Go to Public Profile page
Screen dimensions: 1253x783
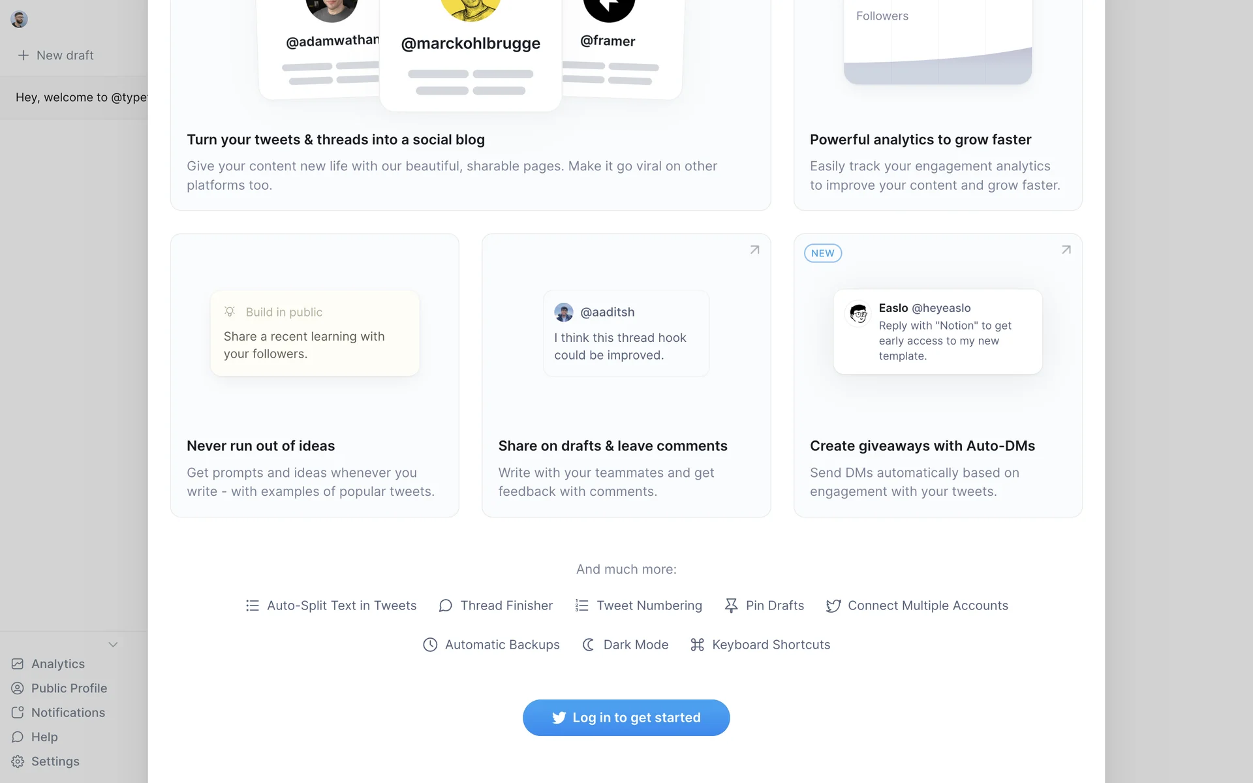(69, 688)
